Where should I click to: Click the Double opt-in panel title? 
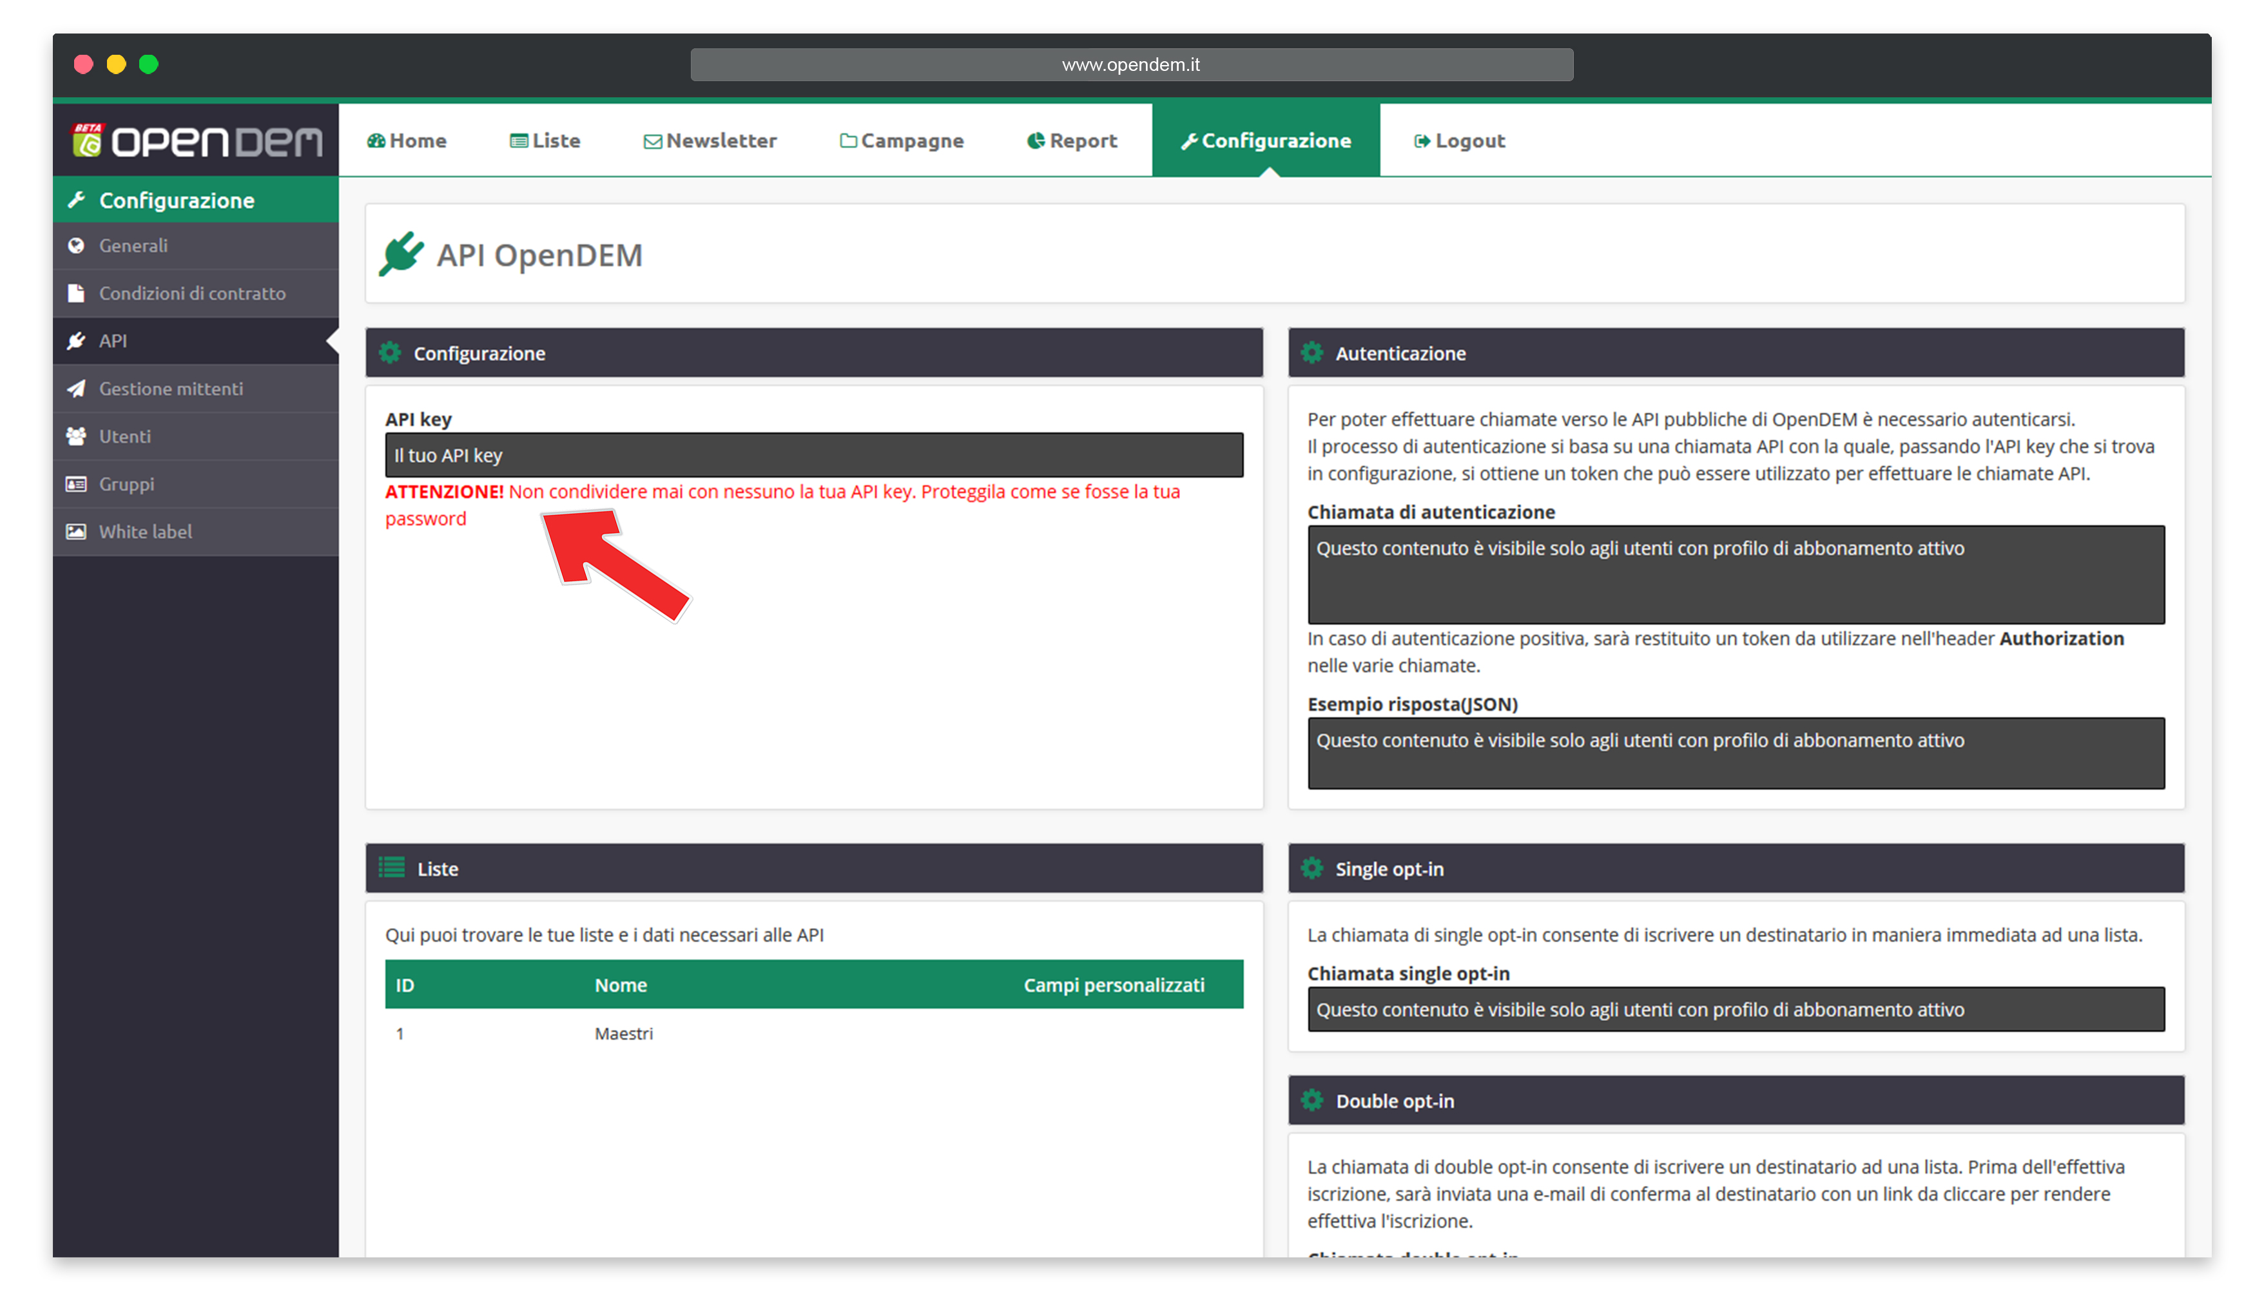[1395, 1101]
